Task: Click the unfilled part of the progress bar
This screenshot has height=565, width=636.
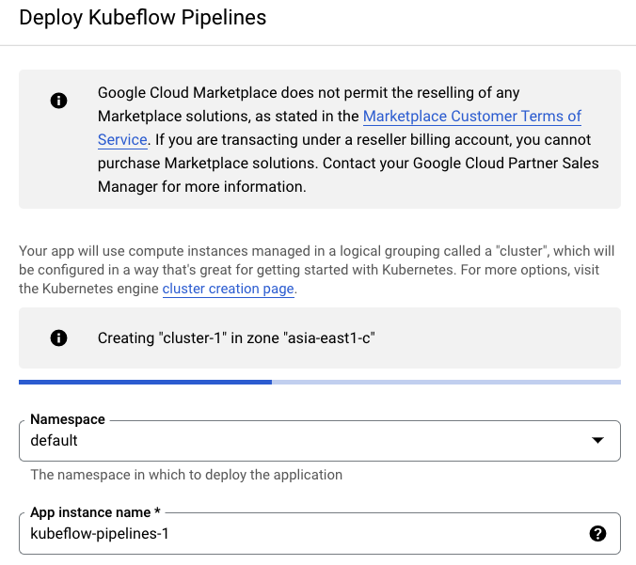Action: point(446,382)
